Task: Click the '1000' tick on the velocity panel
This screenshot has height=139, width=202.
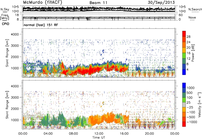Action: coord(15,120)
